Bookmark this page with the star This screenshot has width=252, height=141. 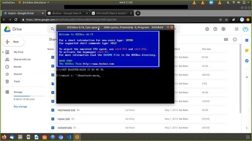click(226, 20)
